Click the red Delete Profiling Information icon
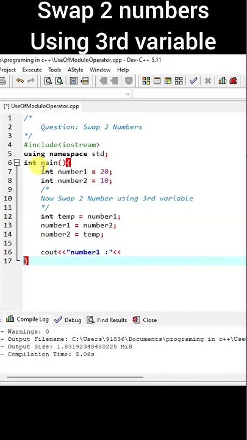Viewport: 247px width, 440px height. tap(233, 81)
